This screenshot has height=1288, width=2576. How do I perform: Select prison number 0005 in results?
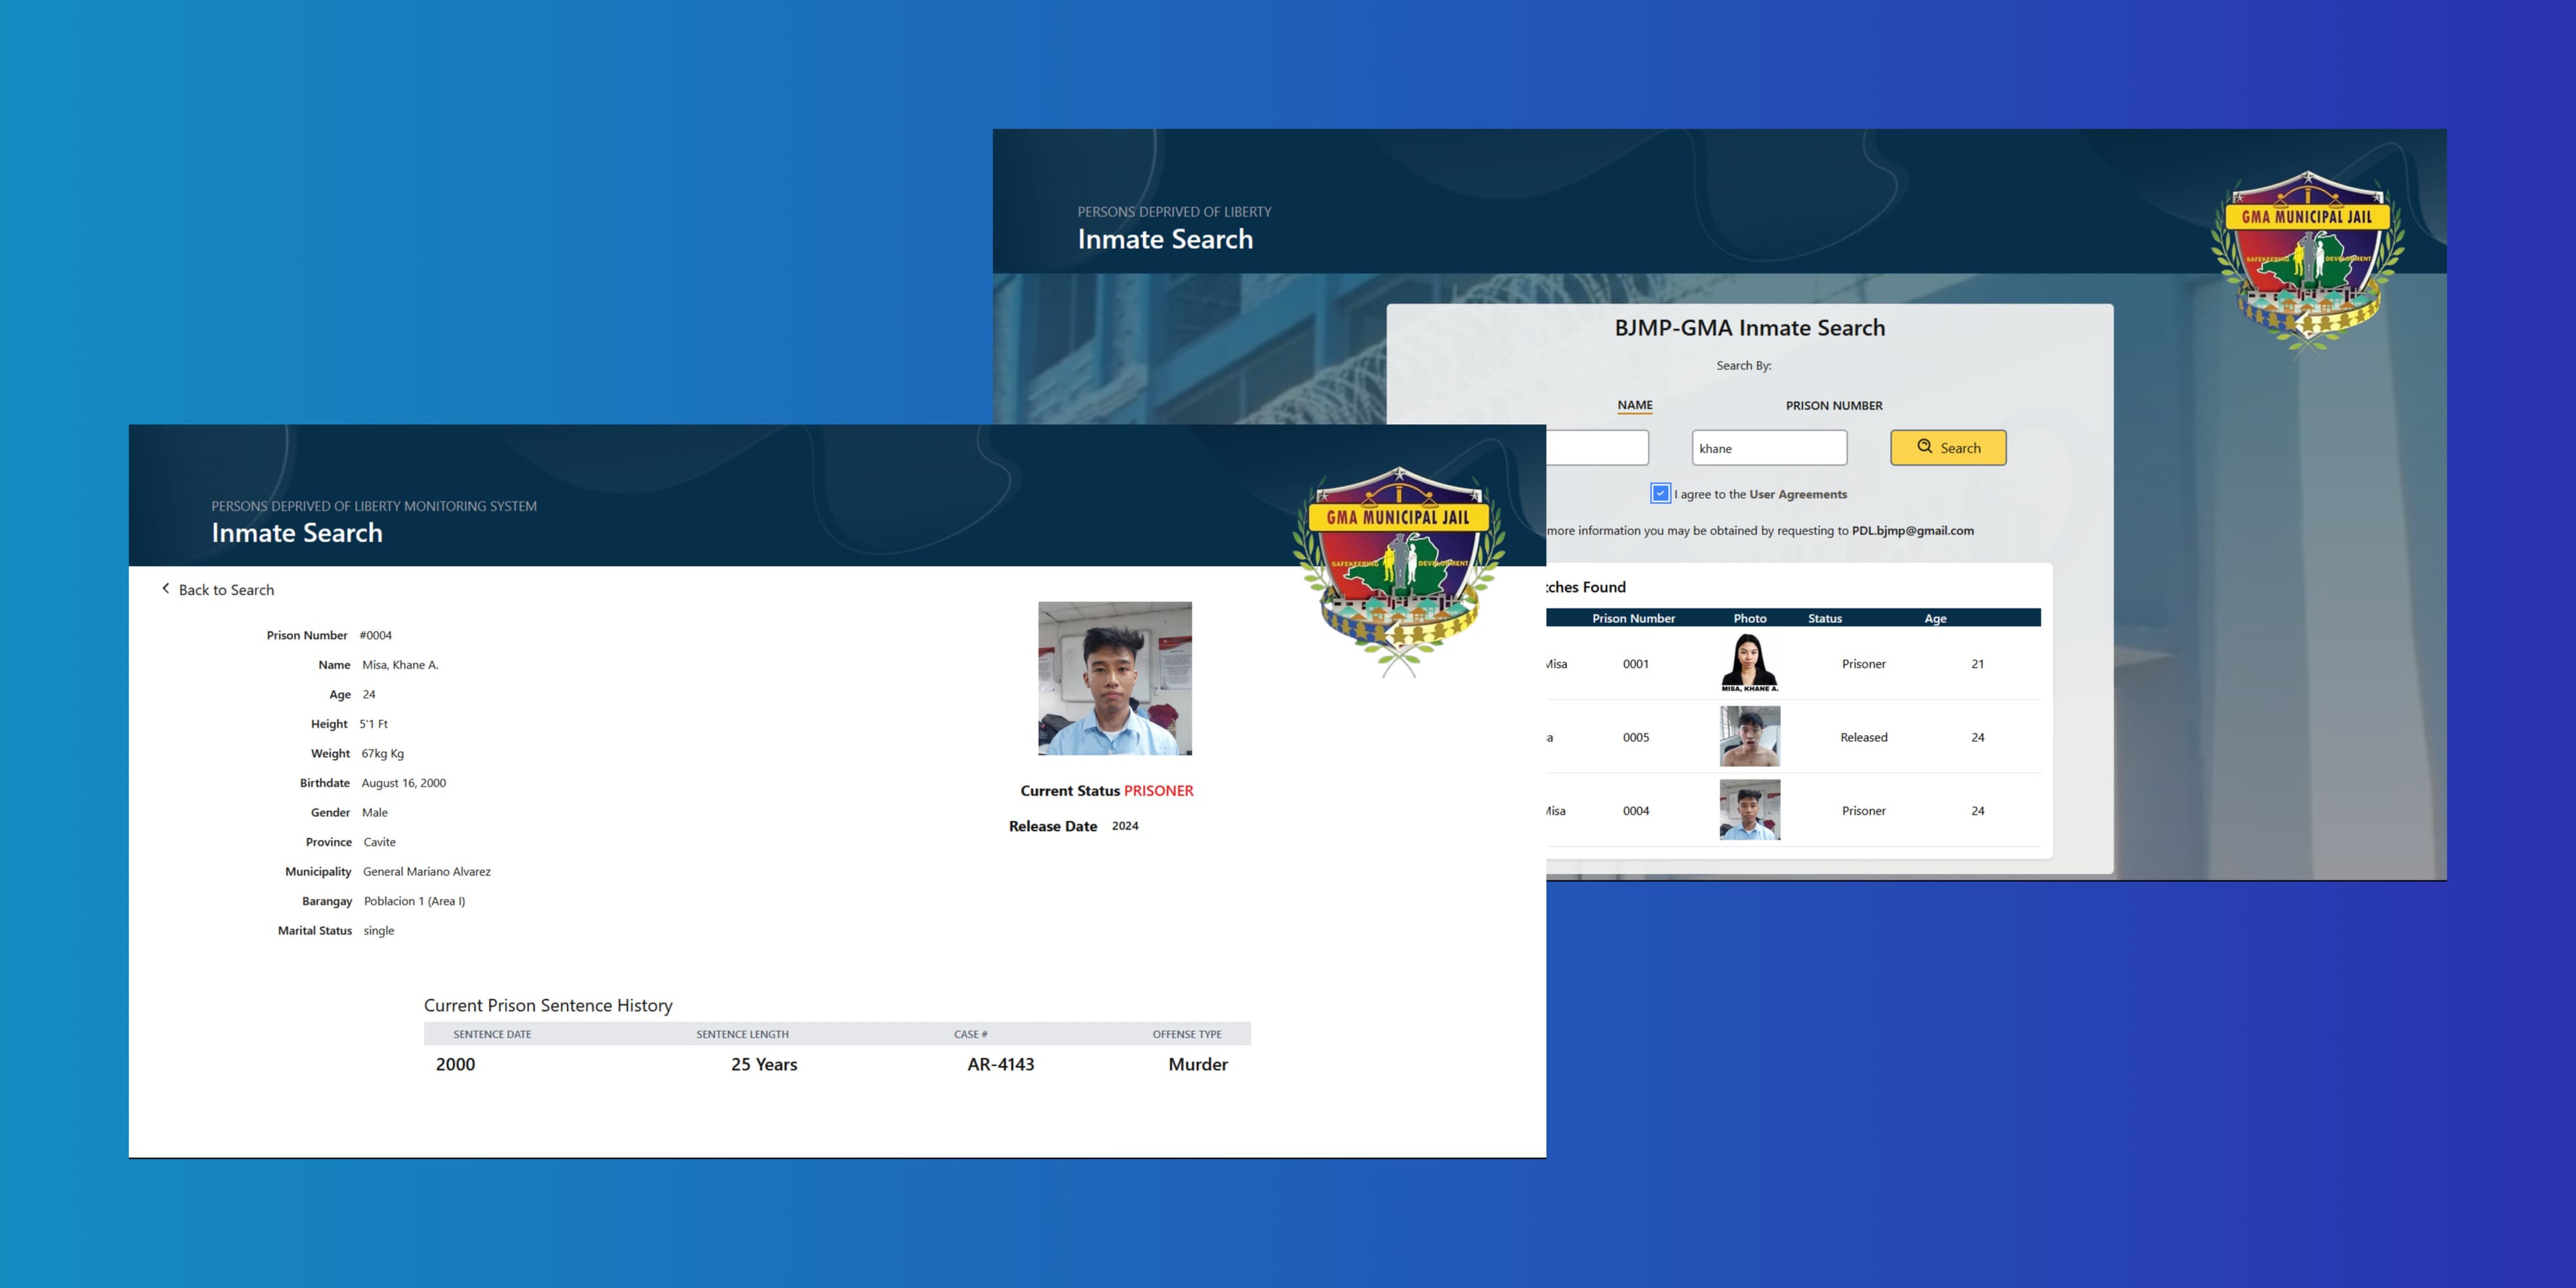(1635, 738)
